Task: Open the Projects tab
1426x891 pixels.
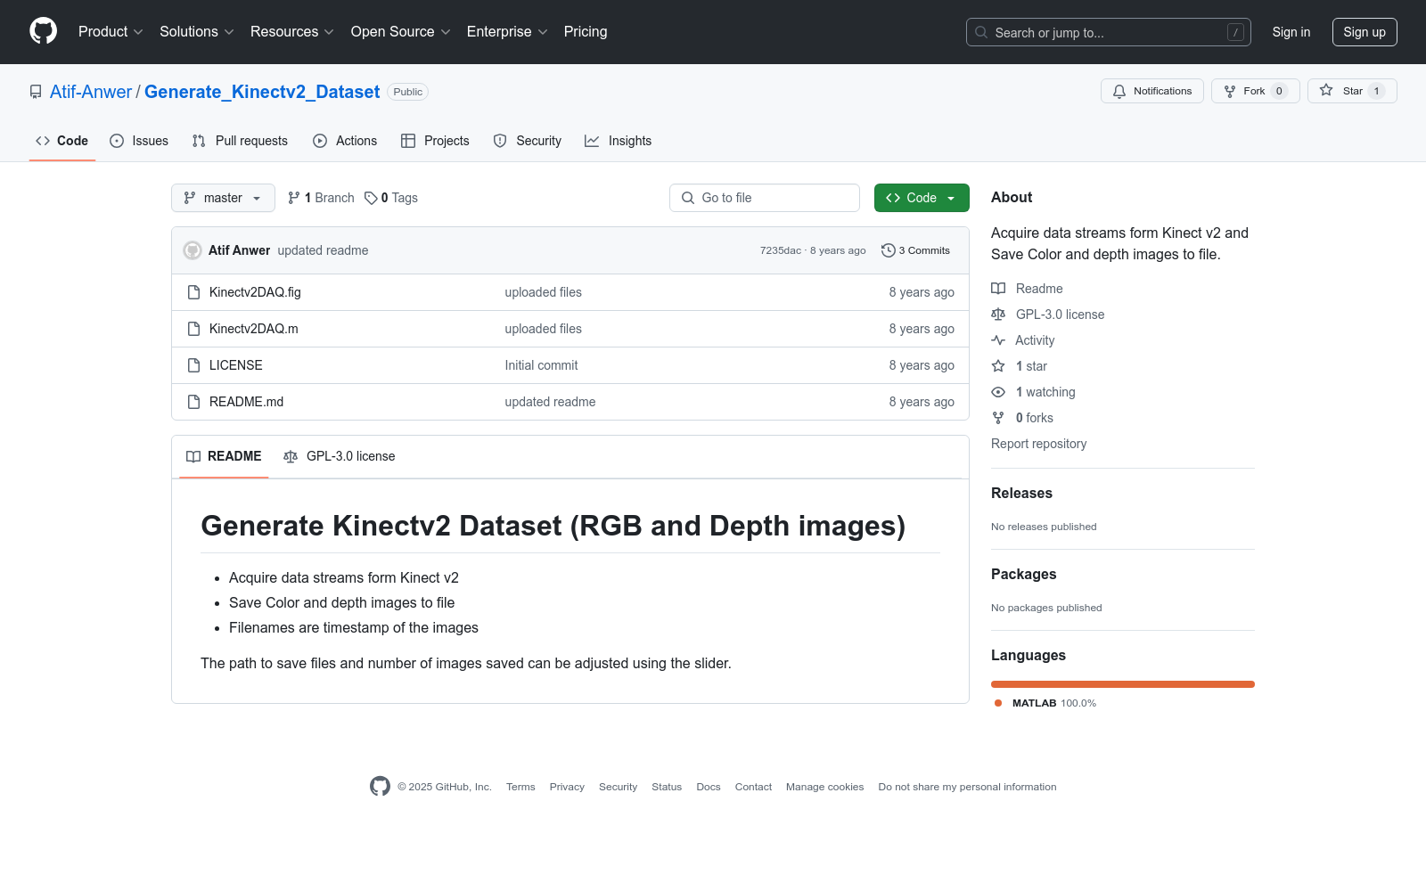Action: pyautogui.click(x=435, y=141)
